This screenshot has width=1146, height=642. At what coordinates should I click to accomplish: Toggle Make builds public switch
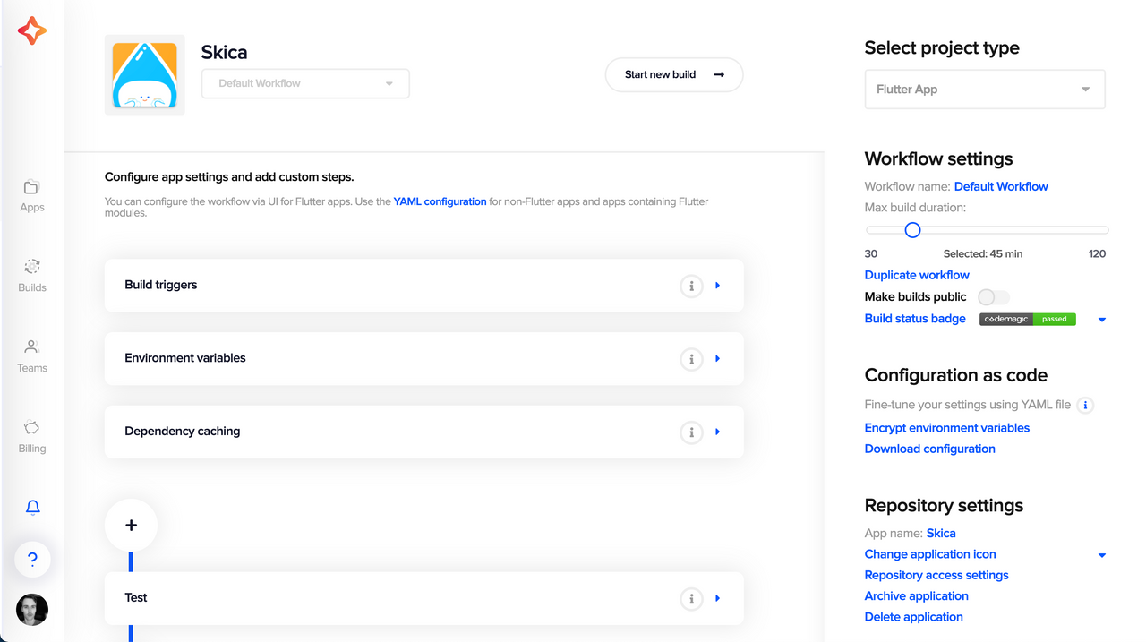(x=993, y=297)
